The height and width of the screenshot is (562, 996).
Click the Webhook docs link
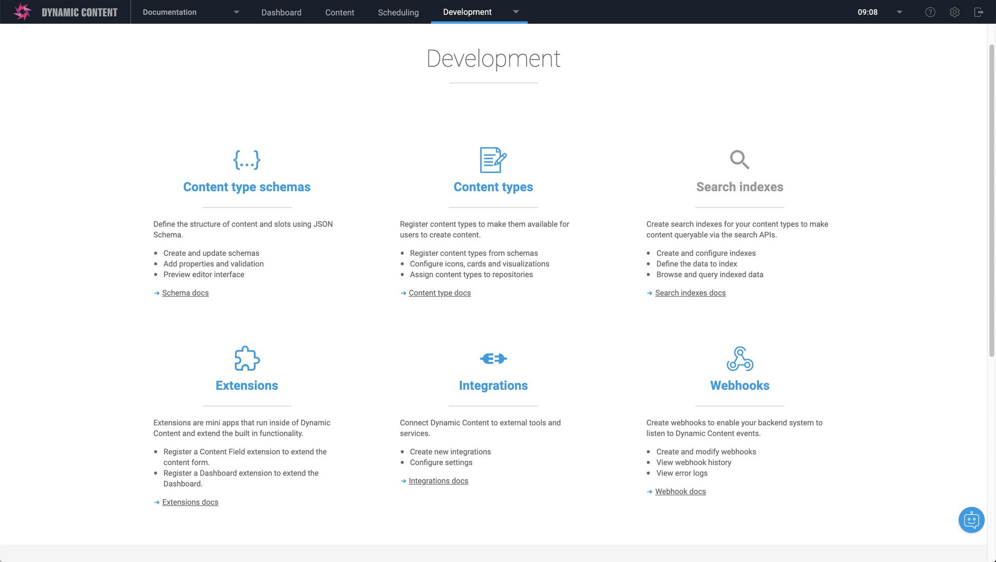680,491
